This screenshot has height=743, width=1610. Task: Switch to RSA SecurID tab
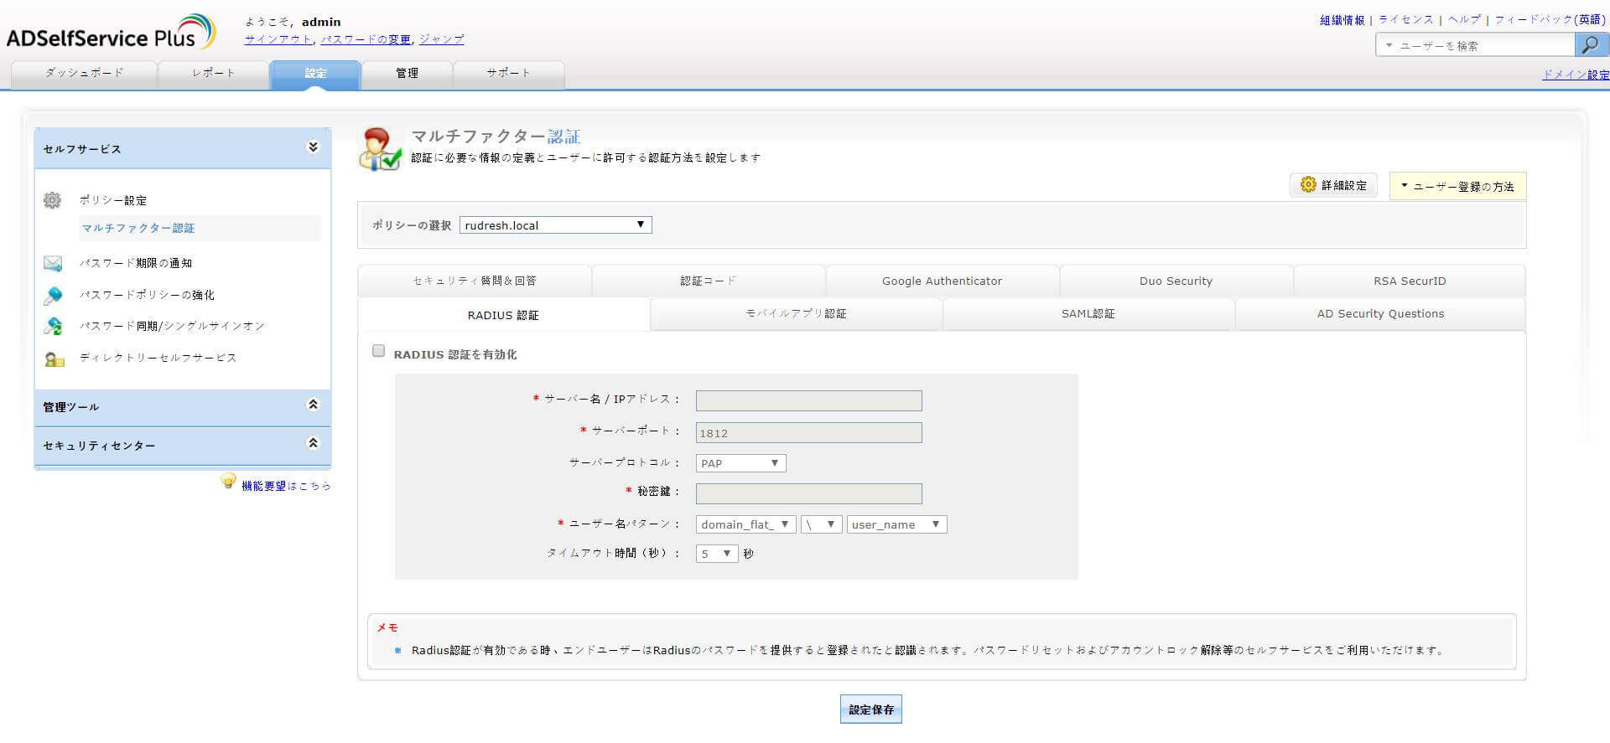click(1410, 281)
